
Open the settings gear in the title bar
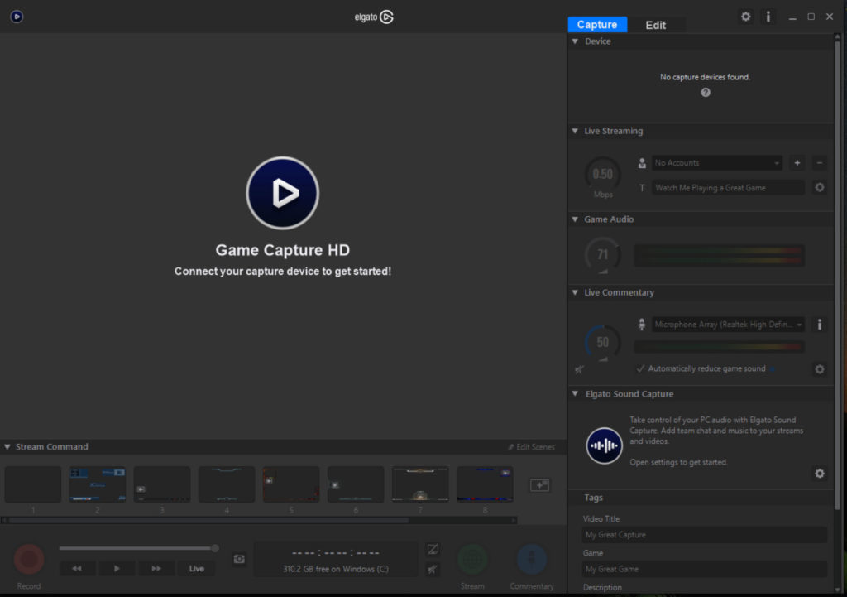coord(745,17)
